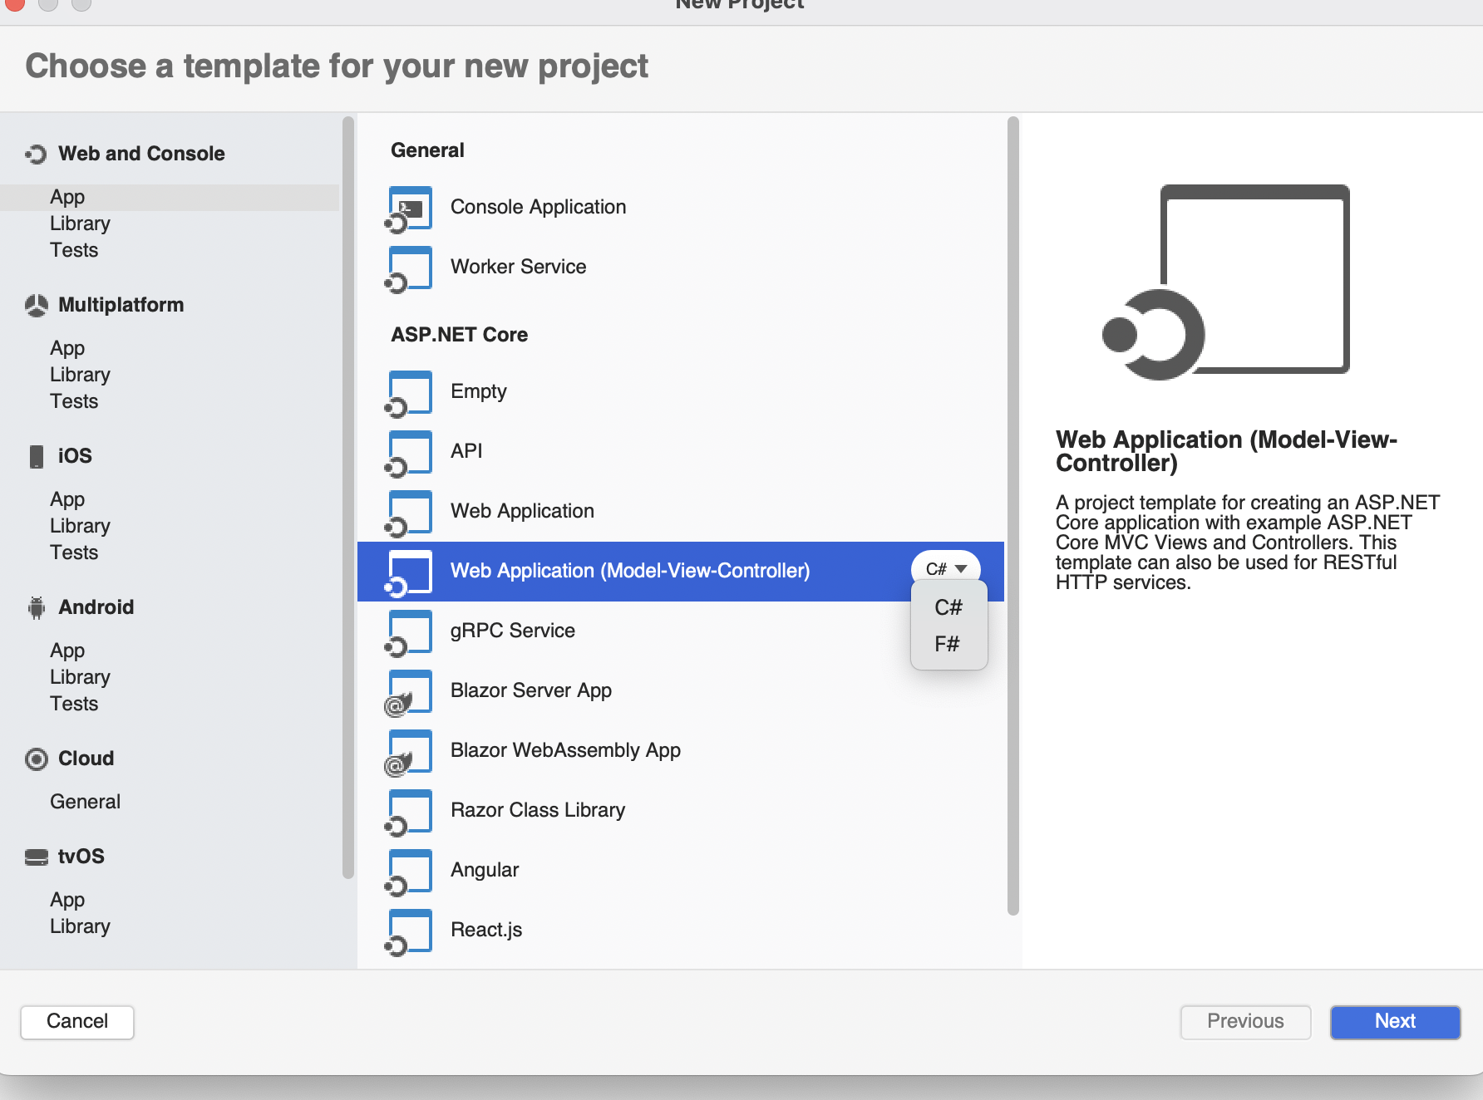Image resolution: width=1483 pixels, height=1100 pixels.
Task: Choose the Blazor Server App name
Action: tap(530, 690)
